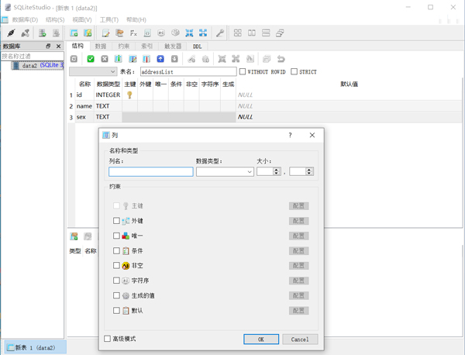Toggle the 高级模式 advanced mode checkbox
This screenshot has width=465, height=355.
point(108,339)
